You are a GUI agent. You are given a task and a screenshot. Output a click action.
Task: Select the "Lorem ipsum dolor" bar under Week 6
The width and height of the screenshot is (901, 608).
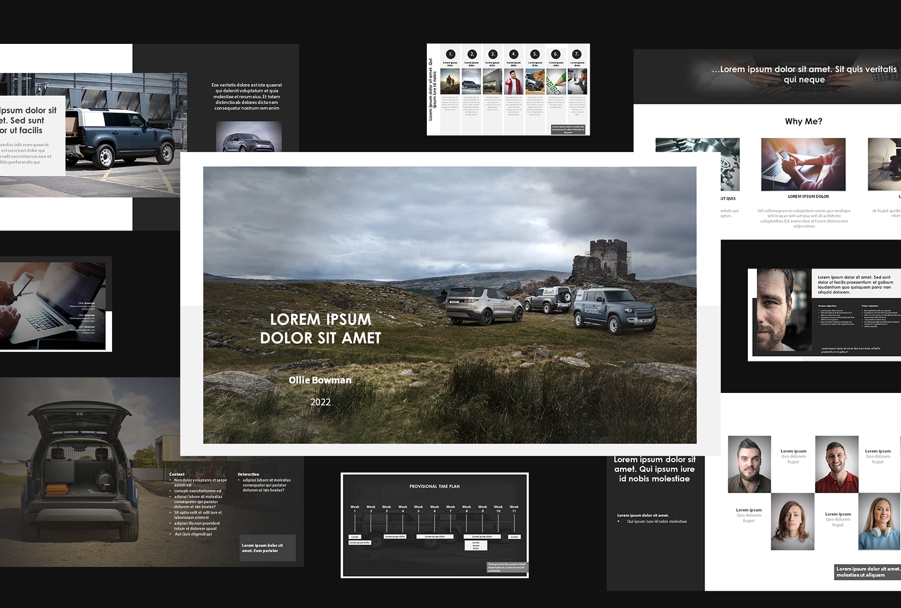click(435, 537)
